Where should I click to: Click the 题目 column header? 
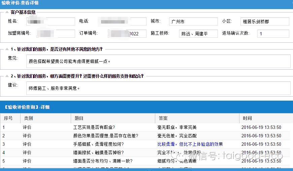coord(79,118)
